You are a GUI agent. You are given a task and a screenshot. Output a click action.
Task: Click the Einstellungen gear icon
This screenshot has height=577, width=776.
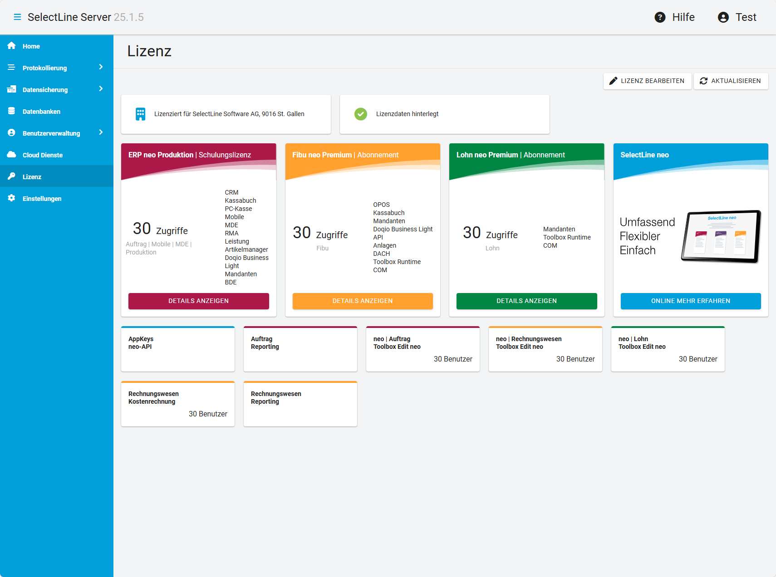pyautogui.click(x=11, y=198)
